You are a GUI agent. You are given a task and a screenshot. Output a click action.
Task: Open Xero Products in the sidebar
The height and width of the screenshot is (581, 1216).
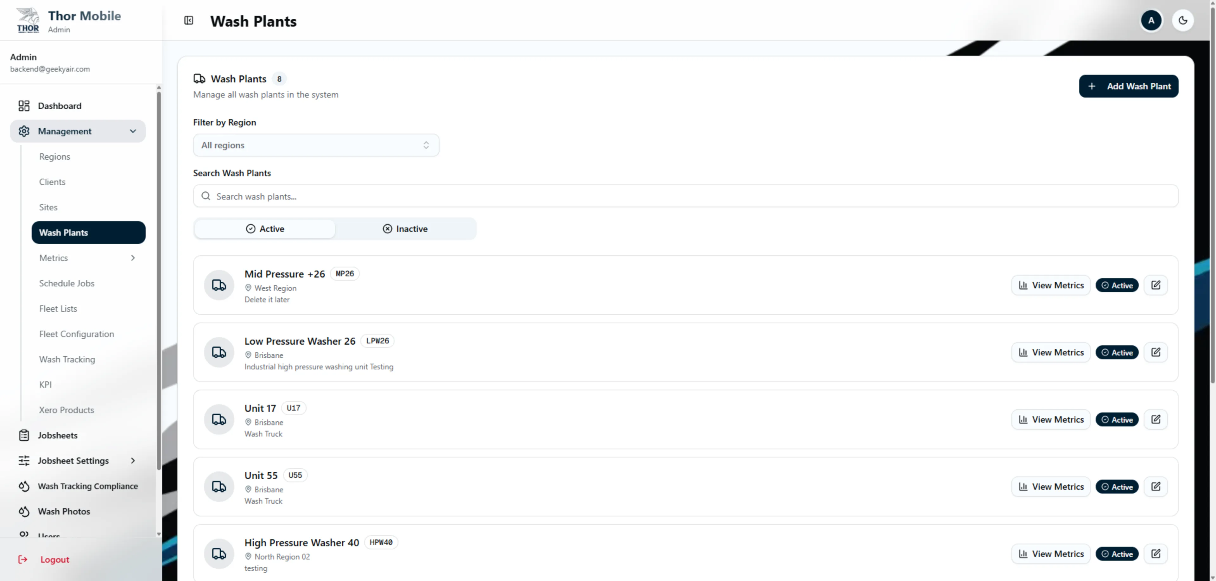pyautogui.click(x=88, y=410)
